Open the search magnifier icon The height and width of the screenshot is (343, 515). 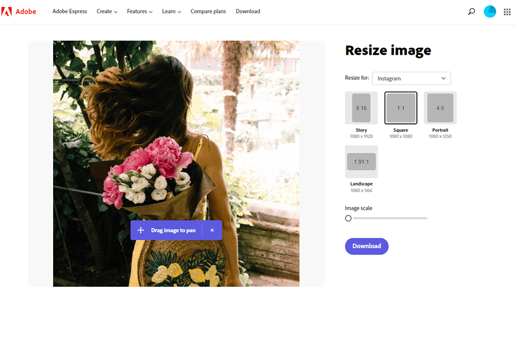(472, 11)
